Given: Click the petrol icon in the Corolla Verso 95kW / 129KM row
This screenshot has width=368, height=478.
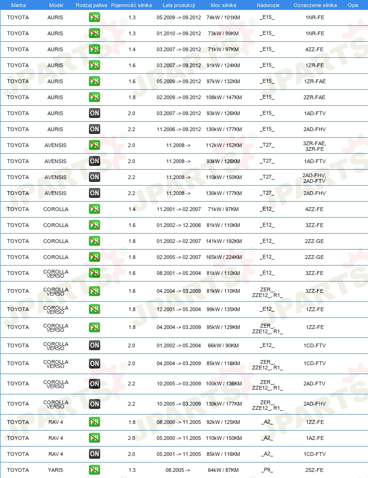Looking at the screenshot, I should click(95, 327).
